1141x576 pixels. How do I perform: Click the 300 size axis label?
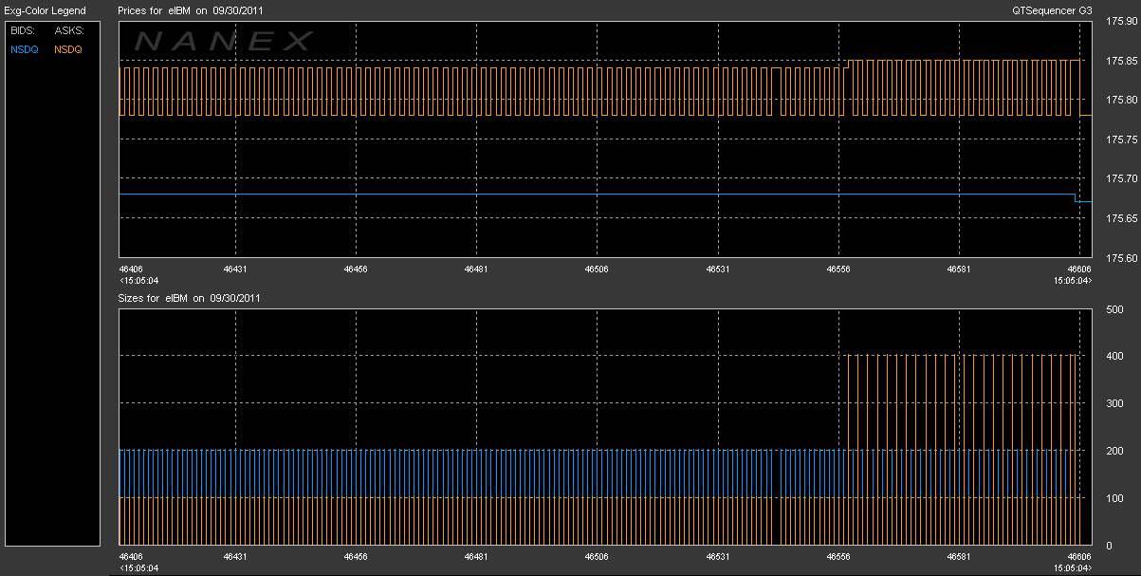coord(1114,404)
